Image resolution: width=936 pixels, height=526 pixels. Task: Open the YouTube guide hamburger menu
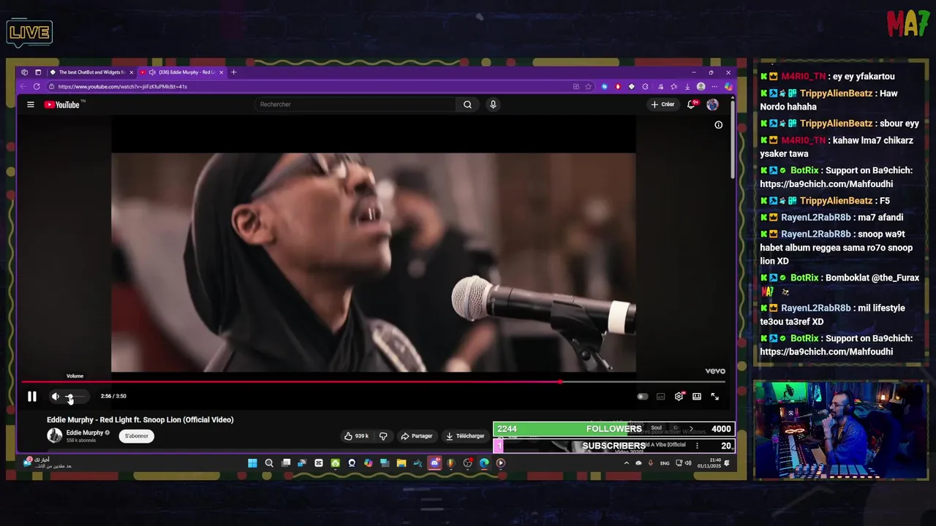(31, 104)
